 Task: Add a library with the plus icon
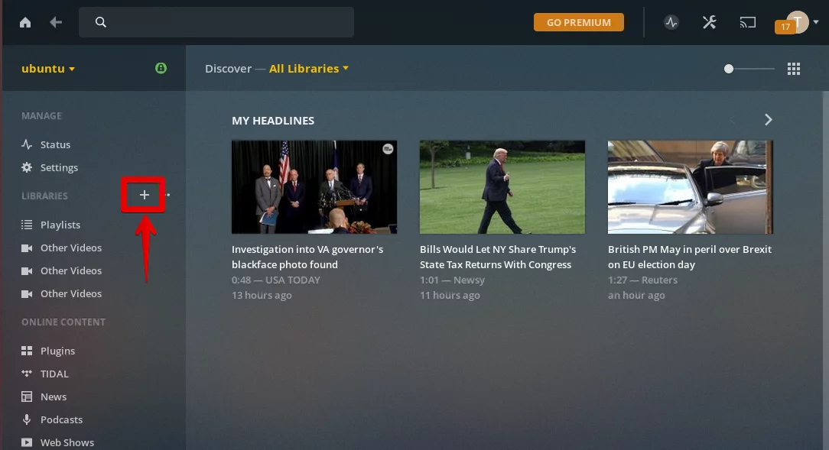[144, 195]
